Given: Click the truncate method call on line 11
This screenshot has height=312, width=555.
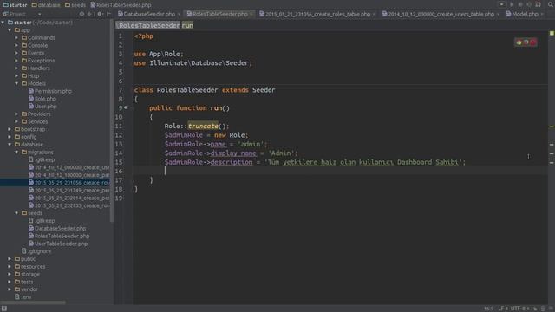Looking at the screenshot, I should point(203,126).
